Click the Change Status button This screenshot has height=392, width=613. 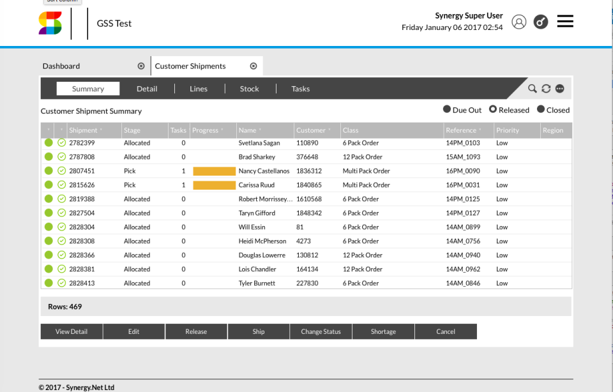point(321,331)
